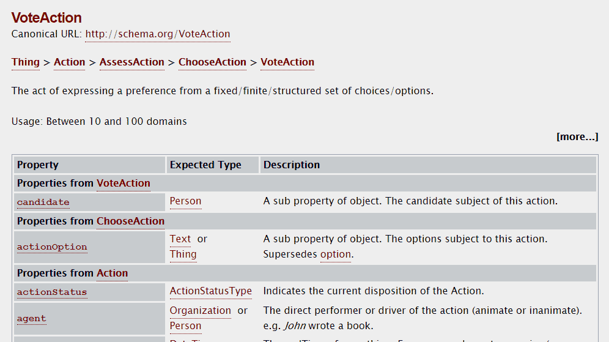This screenshot has height=342, width=609.
Task: Open the actionStatus property
Action: [x=52, y=292]
